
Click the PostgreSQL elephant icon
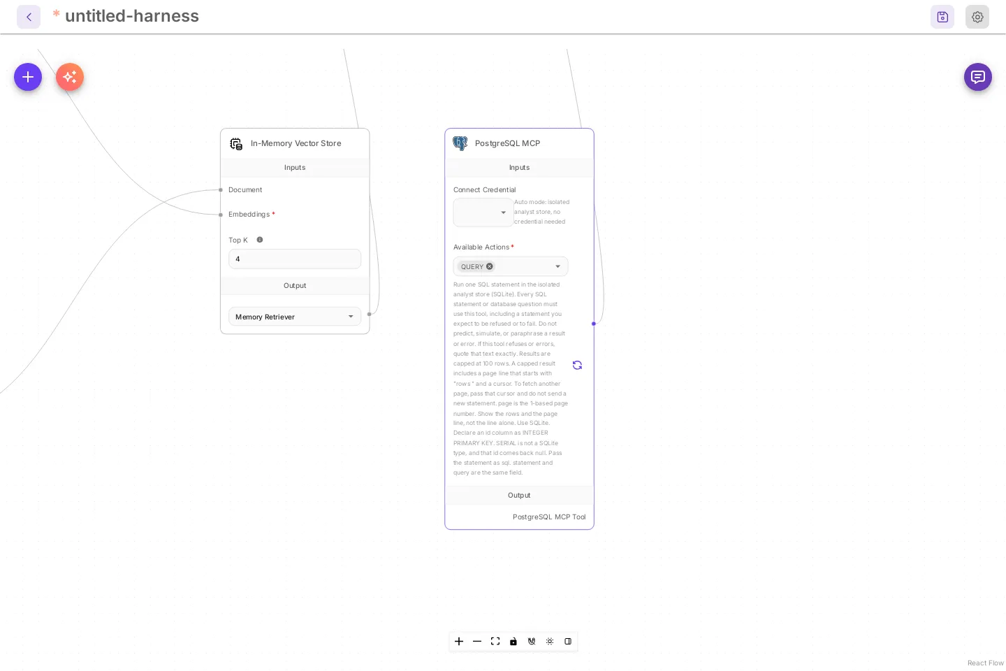tap(460, 143)
